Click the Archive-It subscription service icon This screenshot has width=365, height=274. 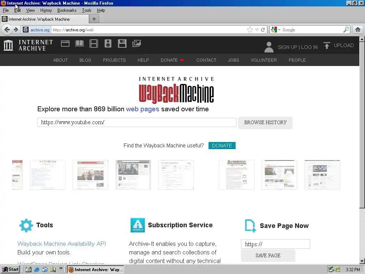click(x=138, y=225)
